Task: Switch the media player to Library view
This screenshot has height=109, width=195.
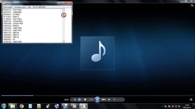Action: point(192,5)
